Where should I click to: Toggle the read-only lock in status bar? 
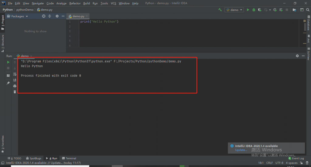(x=301, y=163)
